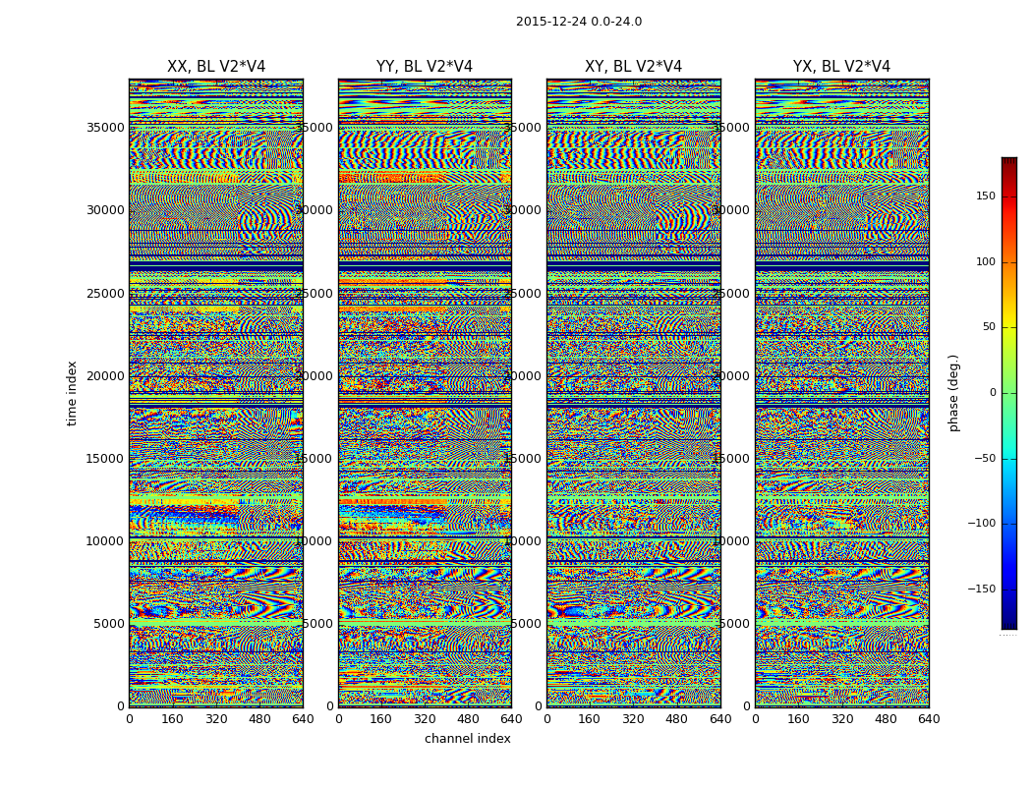
Task: Click the 'phase (deg.)' colorbar label
Action: pos(953,393)
